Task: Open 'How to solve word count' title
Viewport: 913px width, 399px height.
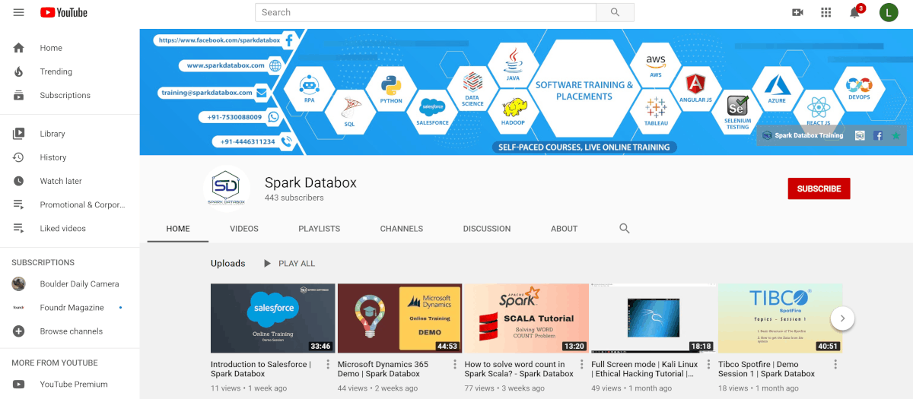Action: click(x=519, y=369)
